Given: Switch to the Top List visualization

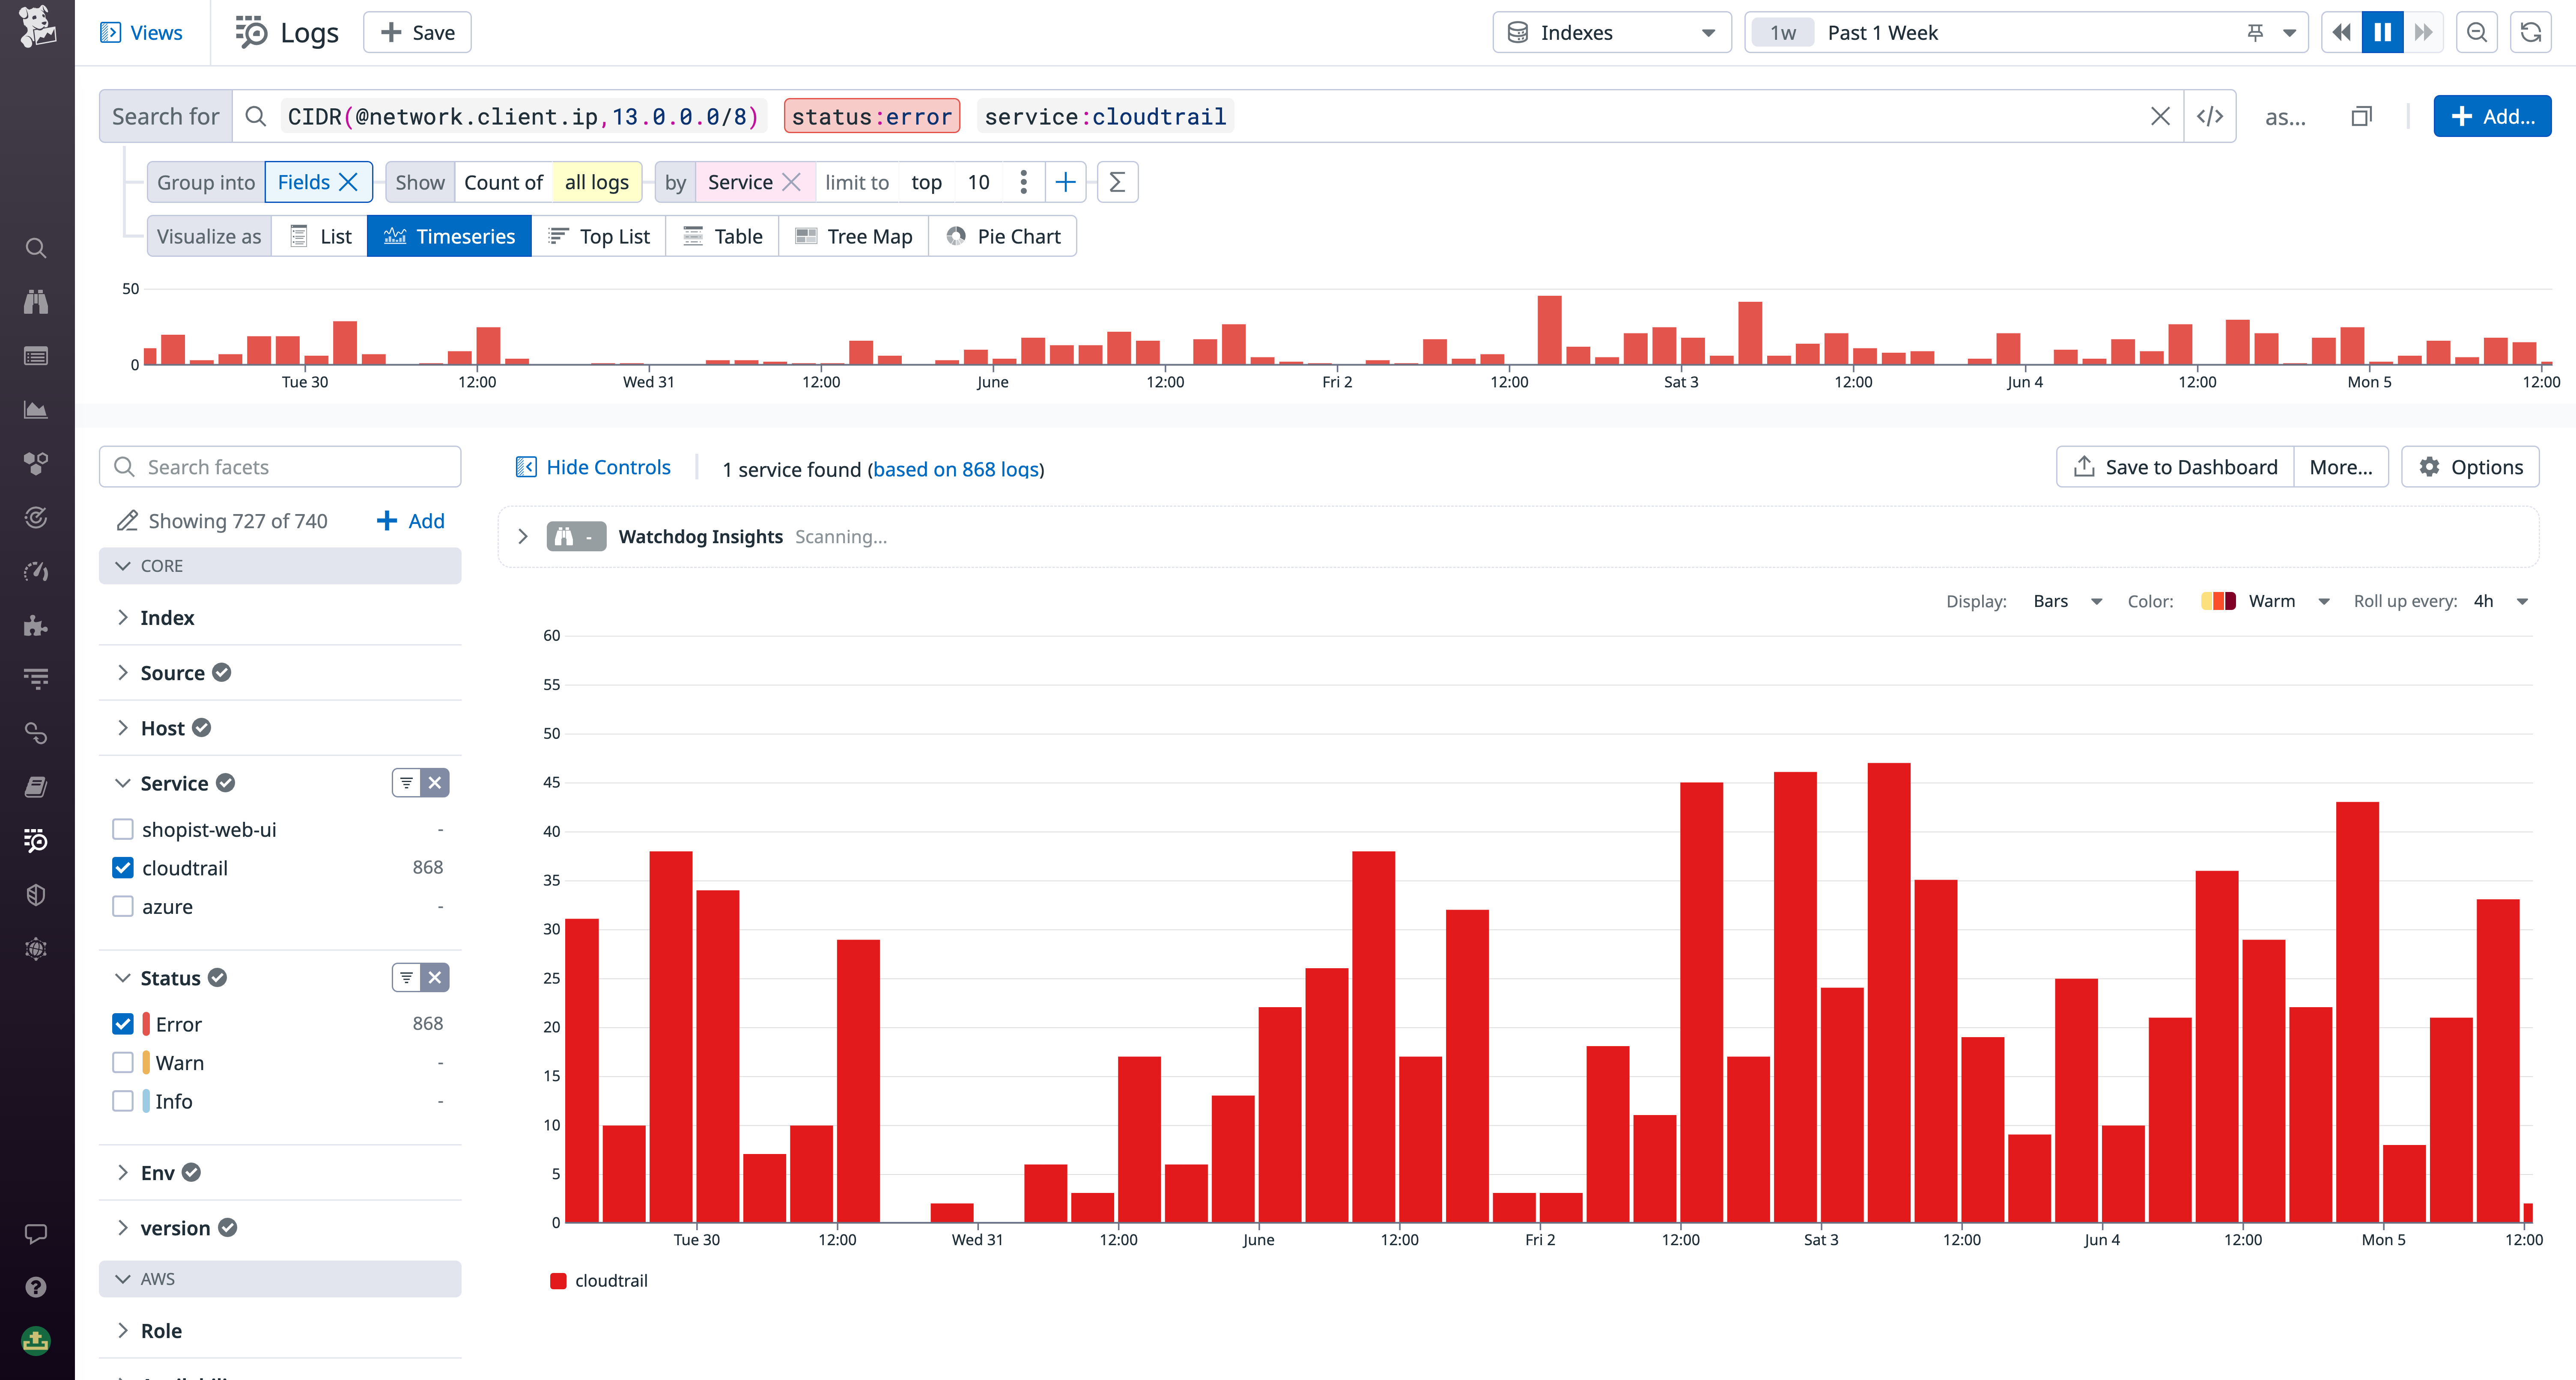Looking at the screenshot, I should pyautogui.click(x=599, y=236).
